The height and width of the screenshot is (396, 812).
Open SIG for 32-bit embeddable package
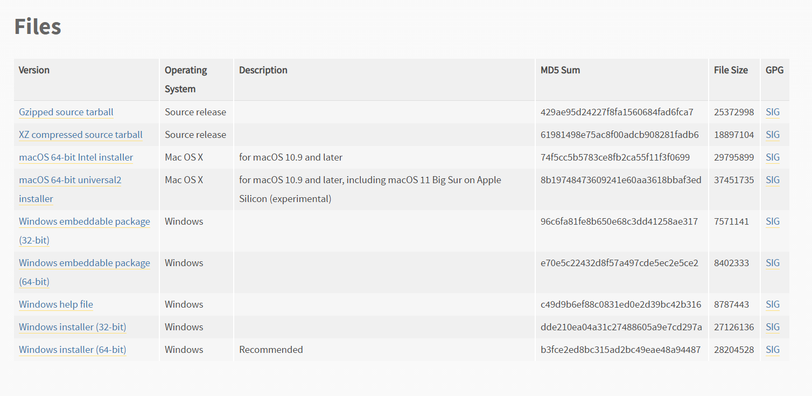point(773,221)
